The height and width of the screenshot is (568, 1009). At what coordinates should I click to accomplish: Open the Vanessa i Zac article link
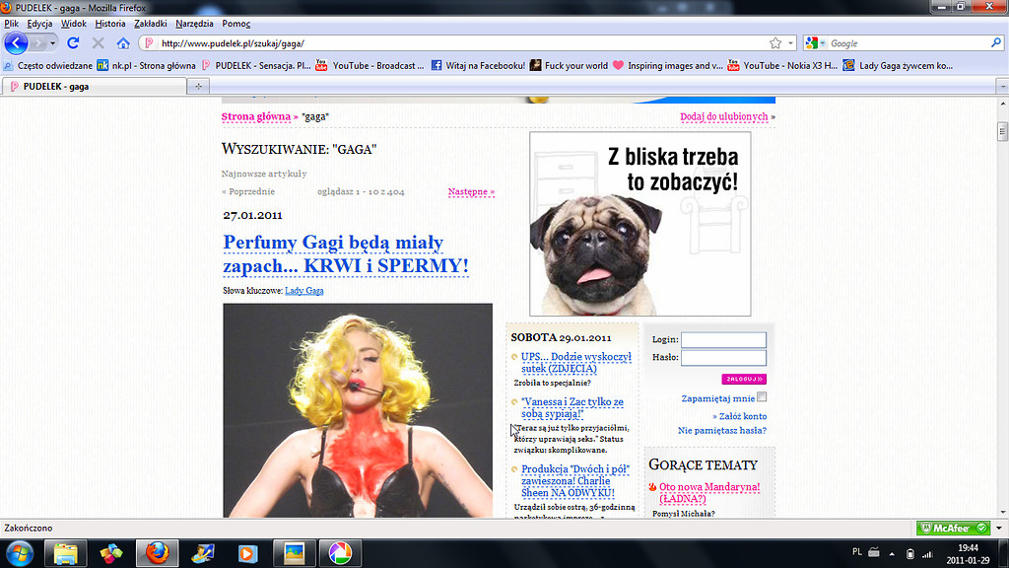572,407
